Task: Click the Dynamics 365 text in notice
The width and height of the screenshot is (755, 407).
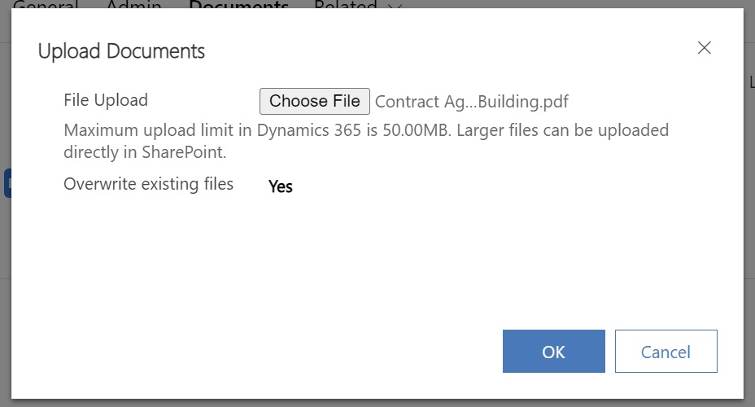Action: click(x=308, y=130)
